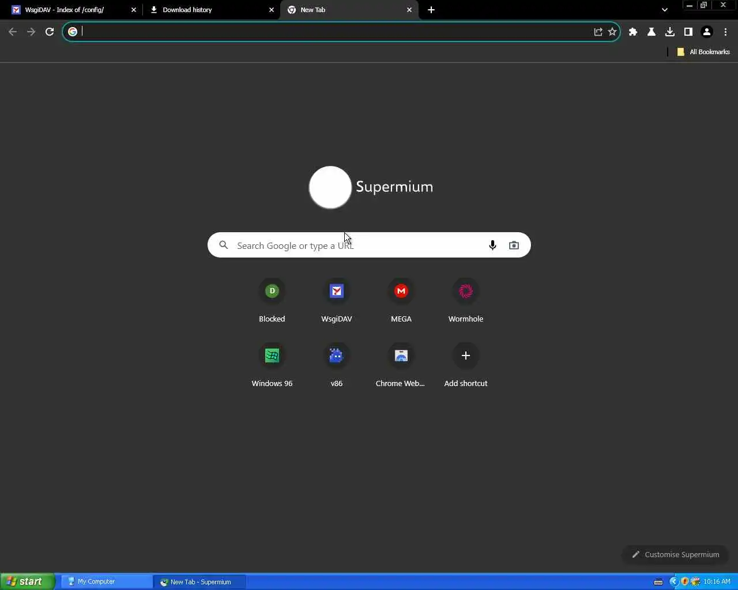Search by image with camera icon
This screenshot has width=738, height=590.
(x=514, y=245)
